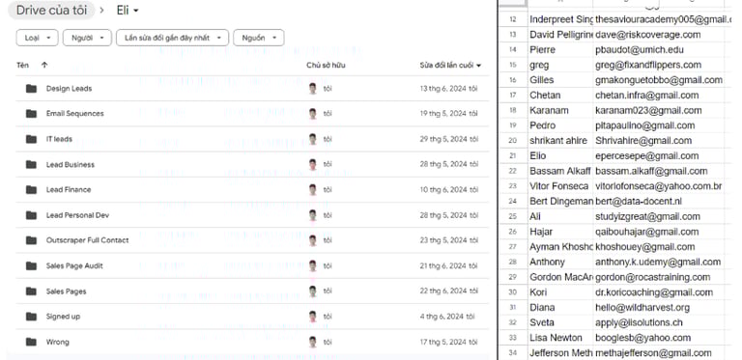Select the name cell Bassam Alkaff

click(560, 171)
